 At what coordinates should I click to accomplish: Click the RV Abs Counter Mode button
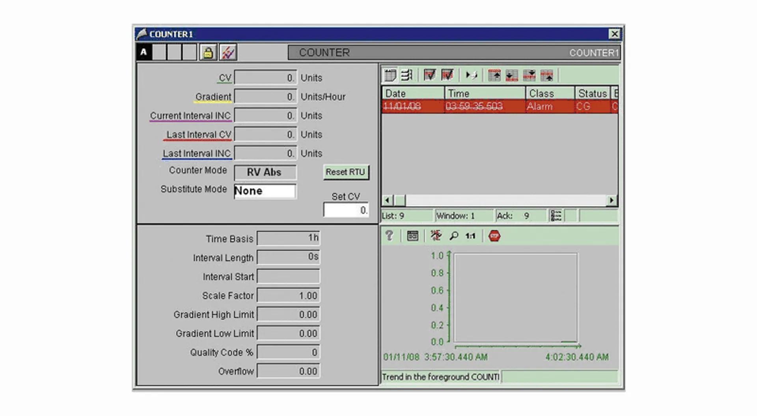265,172
